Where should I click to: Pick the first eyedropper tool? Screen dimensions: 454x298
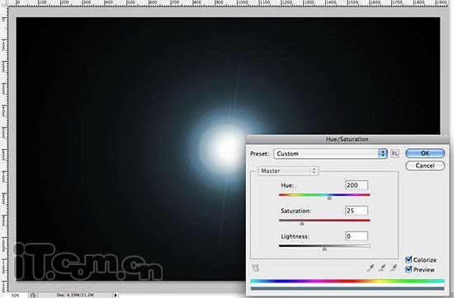point(371,268)
